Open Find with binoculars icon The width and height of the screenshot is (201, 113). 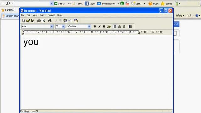(50, 20)
